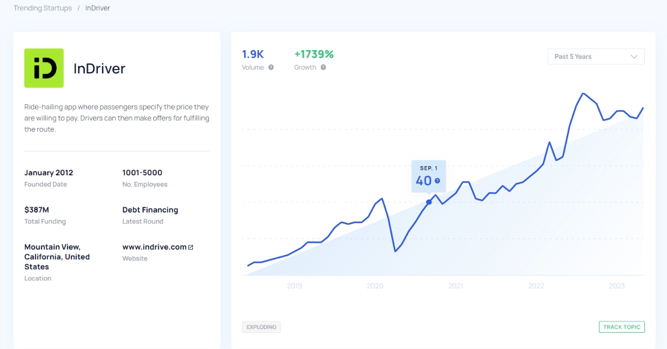This screenshot has width=667, height=349.
Task: Click the 1.9K volume value
Action: (x=253, y=54)
